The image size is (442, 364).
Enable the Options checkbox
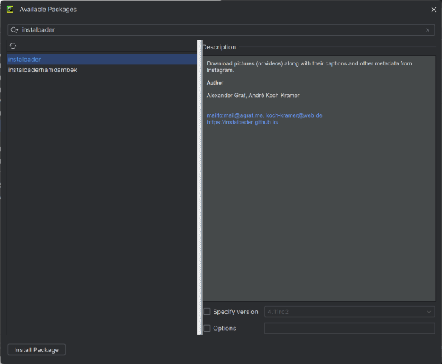tap(207, 328)
